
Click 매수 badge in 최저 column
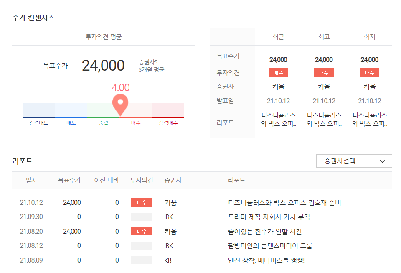(370, 73)
